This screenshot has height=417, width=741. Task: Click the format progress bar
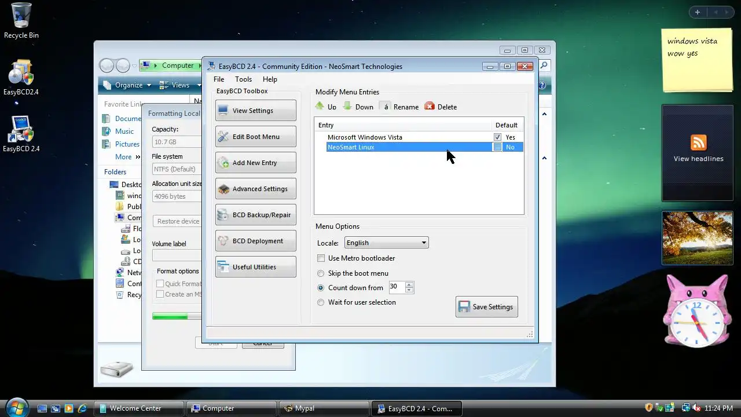click(177, 316)
